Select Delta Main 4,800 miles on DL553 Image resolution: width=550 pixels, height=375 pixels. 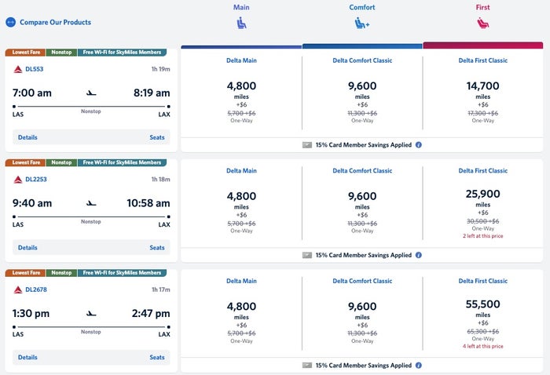click(x=241, y=93)
